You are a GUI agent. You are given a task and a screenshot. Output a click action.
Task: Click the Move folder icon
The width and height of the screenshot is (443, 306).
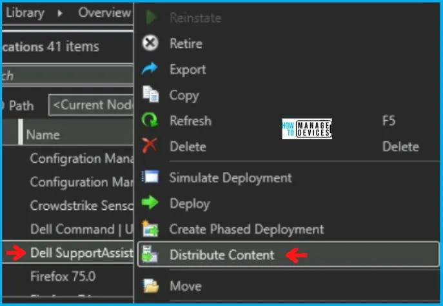tap(151, 285)
